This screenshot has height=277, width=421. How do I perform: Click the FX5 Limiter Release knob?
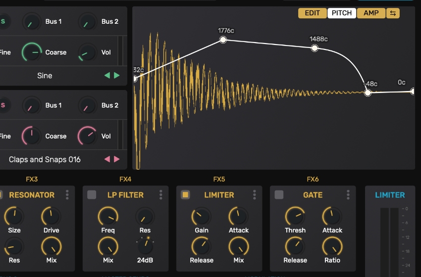[202, 246]
